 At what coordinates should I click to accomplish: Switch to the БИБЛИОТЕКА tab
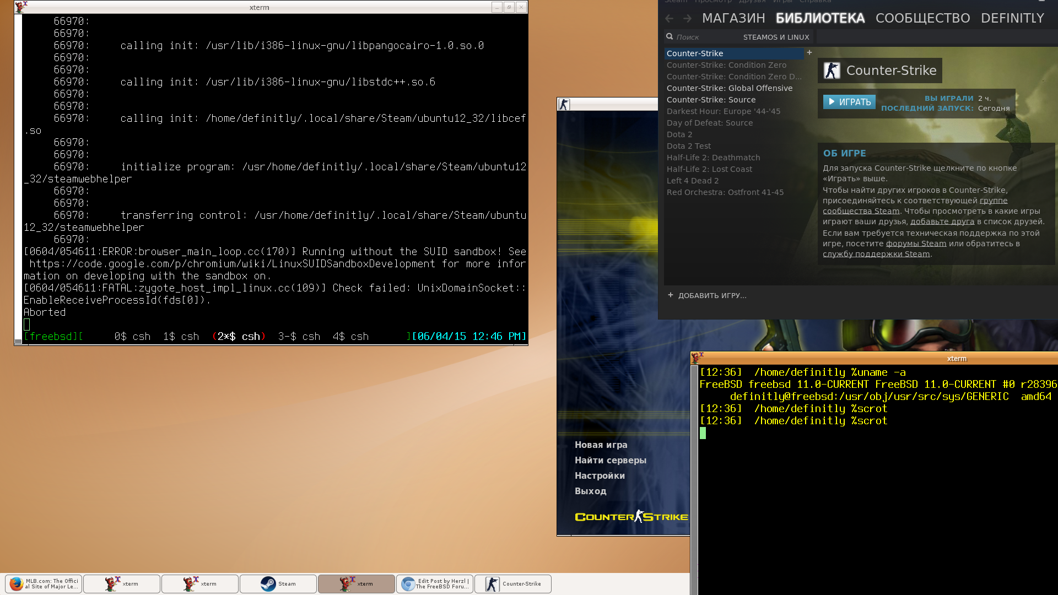820,18
